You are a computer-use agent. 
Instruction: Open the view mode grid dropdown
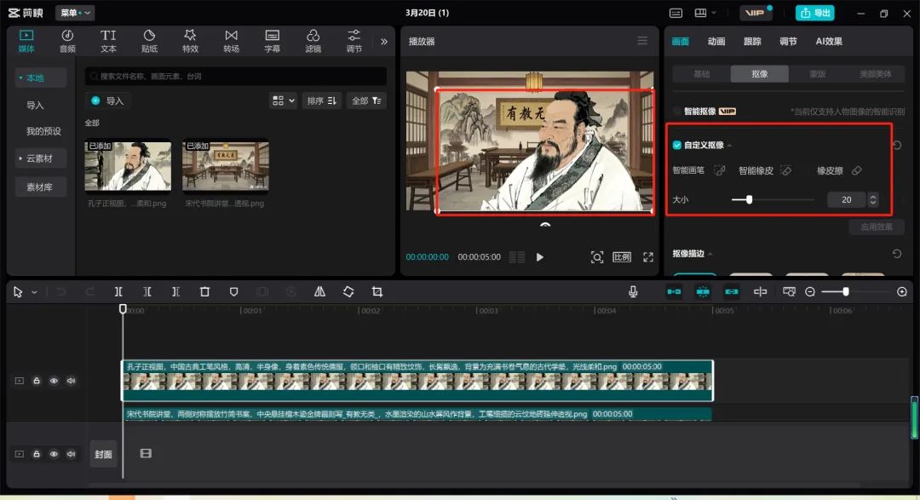click(x=283, y=101)
